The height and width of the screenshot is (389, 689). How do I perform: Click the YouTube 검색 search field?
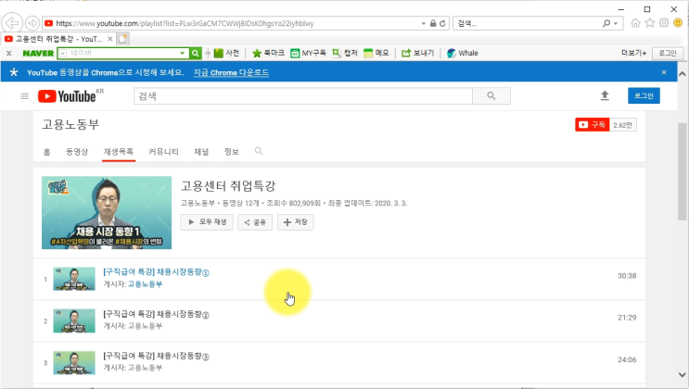[x=302, y=96]
